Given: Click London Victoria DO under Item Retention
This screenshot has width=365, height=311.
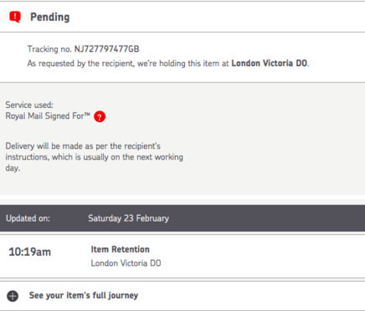Looking at the screenshot, I should 126,263.
